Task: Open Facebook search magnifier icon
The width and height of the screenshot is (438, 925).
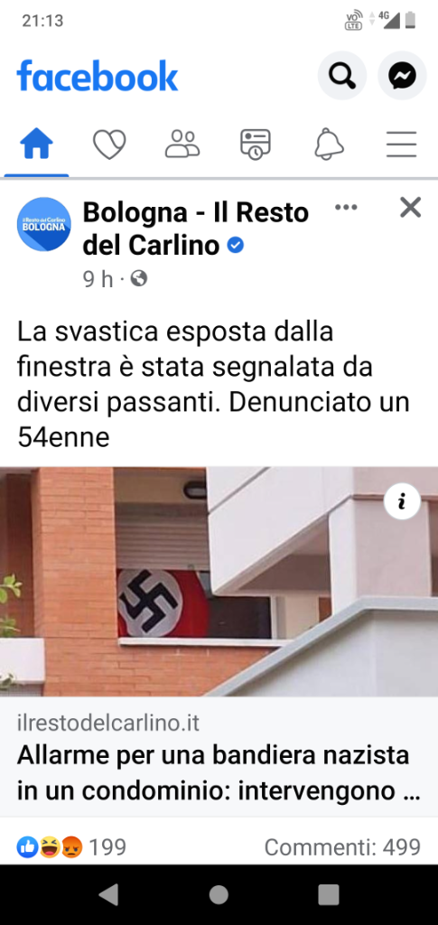Action: (x=342, y=76)
